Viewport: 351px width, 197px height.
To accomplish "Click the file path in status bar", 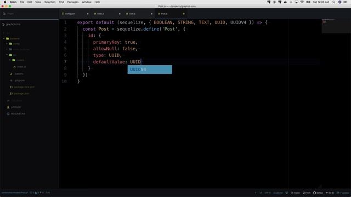I will coord(15,193).
